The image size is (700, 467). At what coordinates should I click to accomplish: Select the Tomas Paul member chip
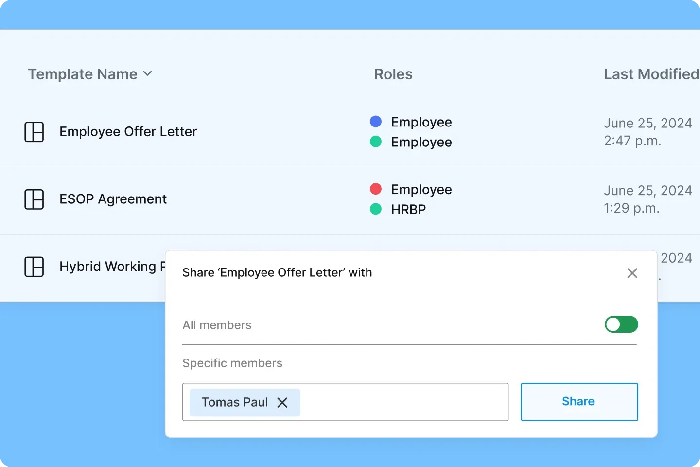[x=235, y=402]
